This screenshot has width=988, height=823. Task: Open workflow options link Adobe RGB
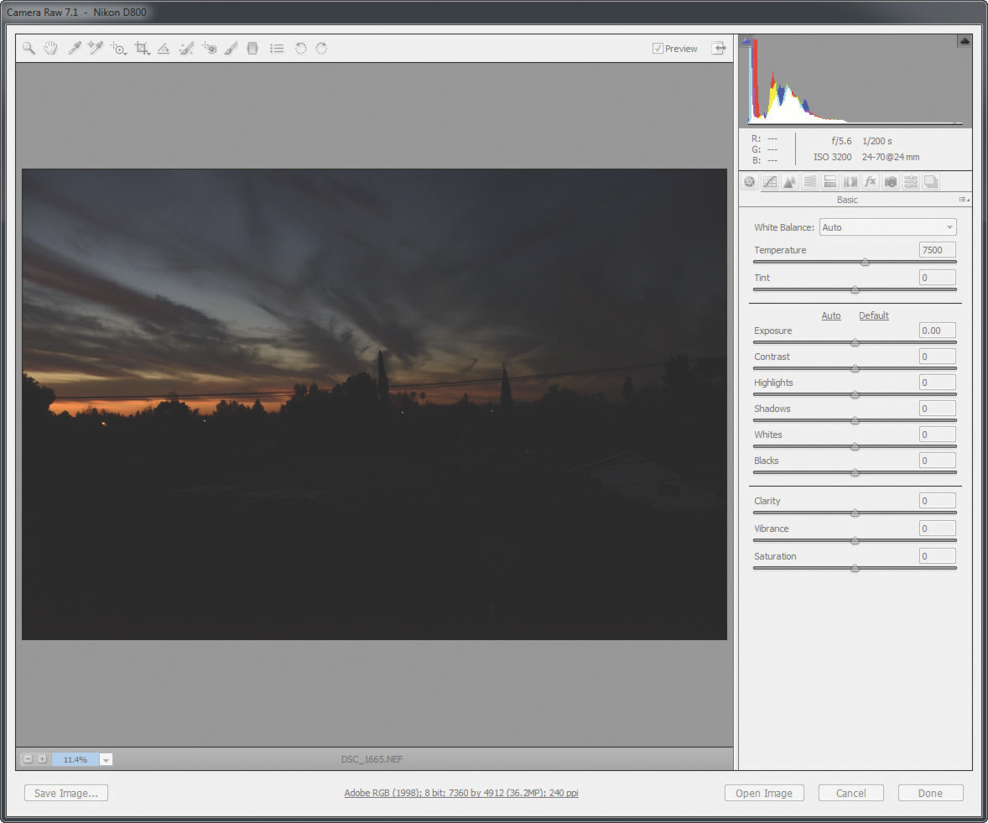coord(460,793)
